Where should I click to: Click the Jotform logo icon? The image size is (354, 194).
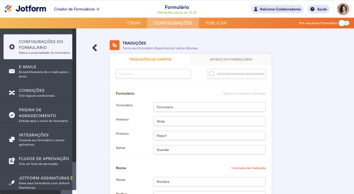[x=9, y=9]
